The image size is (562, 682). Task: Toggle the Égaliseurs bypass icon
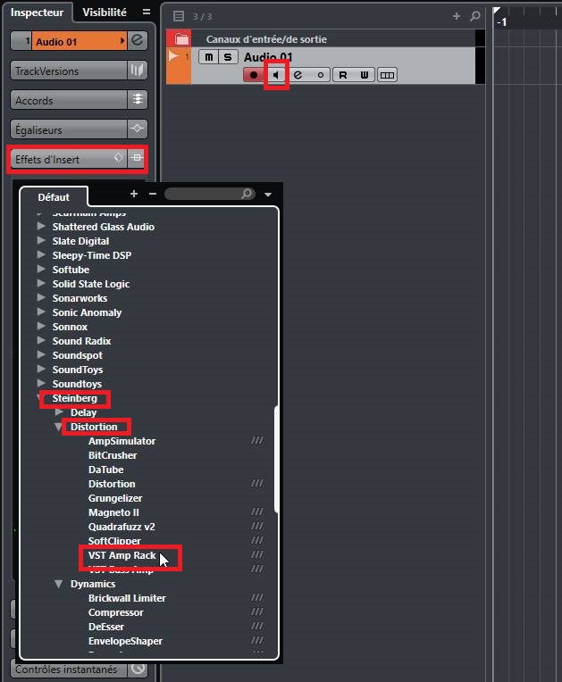coord(138,129)
